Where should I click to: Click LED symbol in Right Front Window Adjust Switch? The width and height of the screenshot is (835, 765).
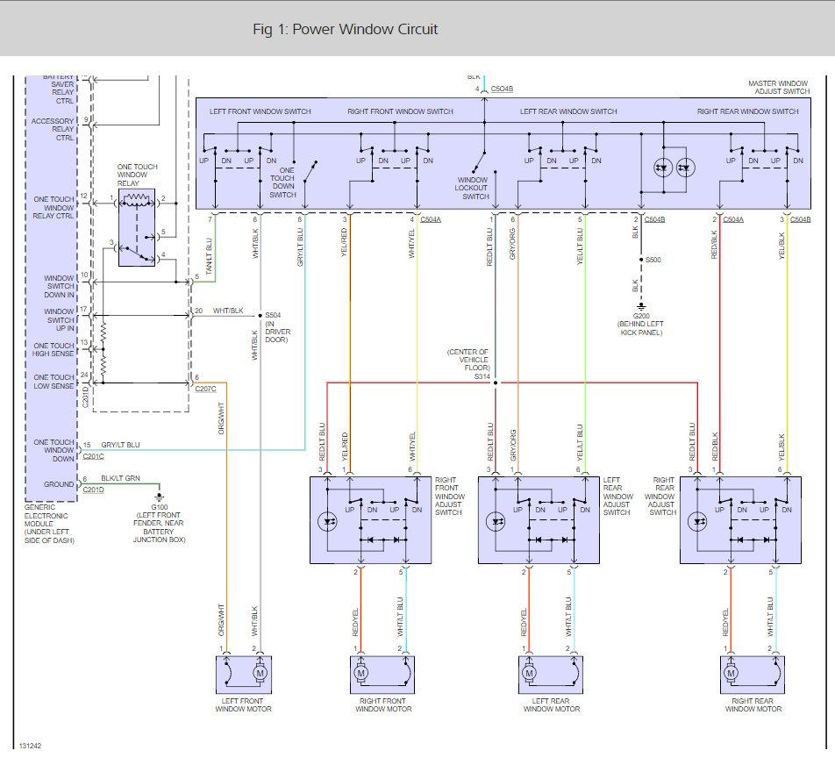[x=328, y=522]
